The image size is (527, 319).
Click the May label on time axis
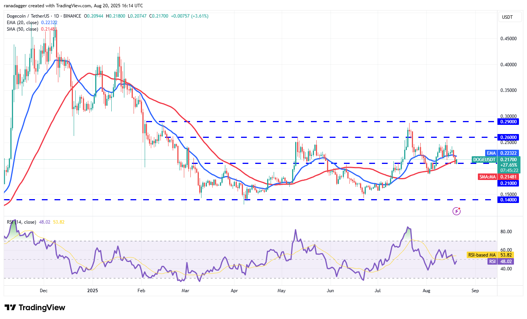pyautogui.click(x=282, y=291)
